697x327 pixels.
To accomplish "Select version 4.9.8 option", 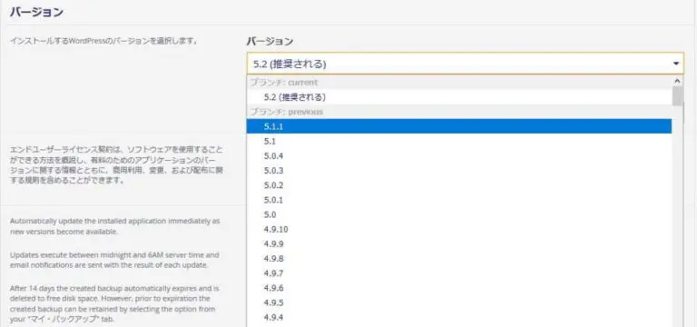I will click(459, 259).
